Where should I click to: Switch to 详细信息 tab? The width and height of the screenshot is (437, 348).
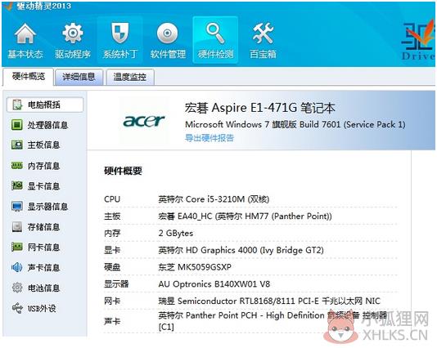tap(79, 77)
